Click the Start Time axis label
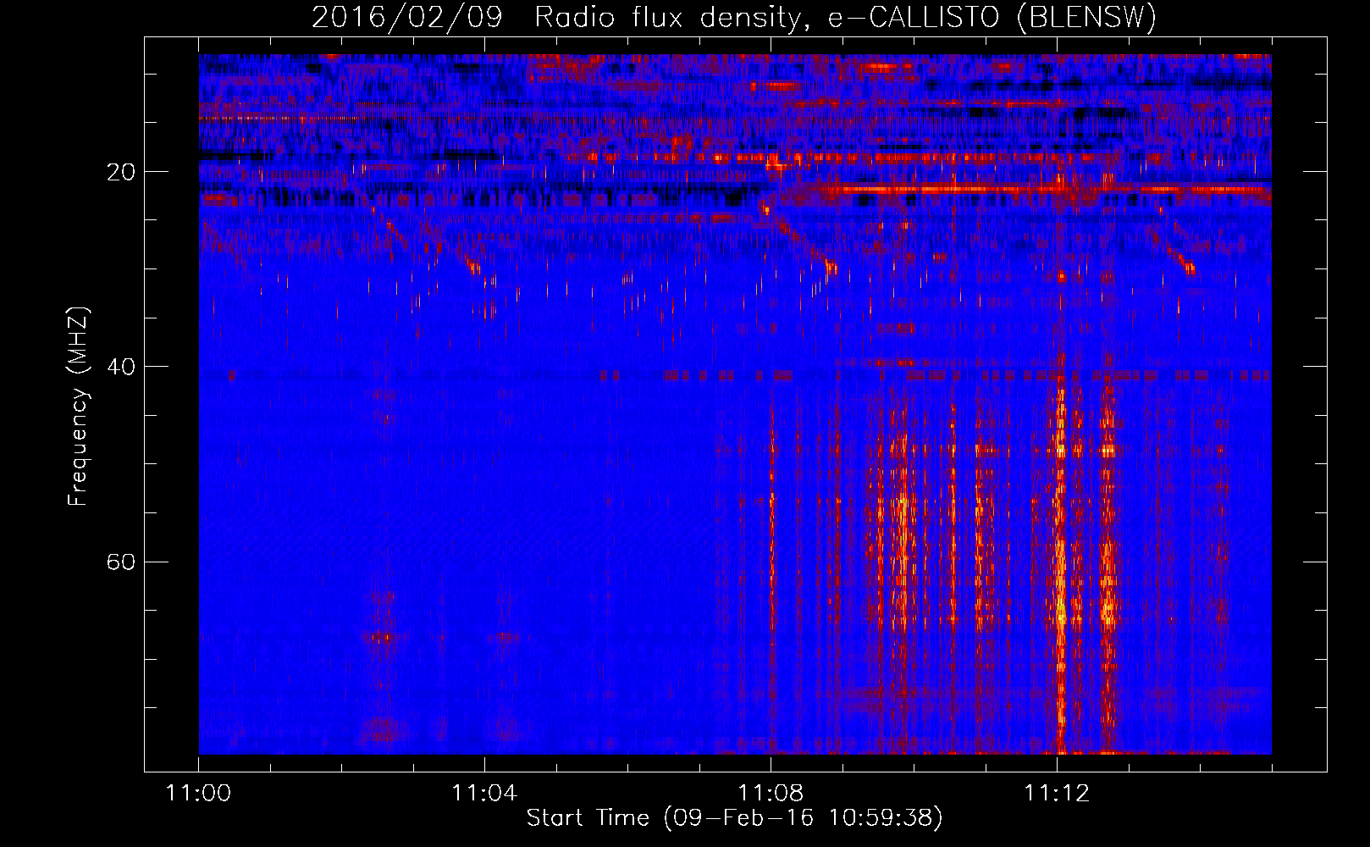Viewport: 1370px width, 847px height. [x=734, y=818]
